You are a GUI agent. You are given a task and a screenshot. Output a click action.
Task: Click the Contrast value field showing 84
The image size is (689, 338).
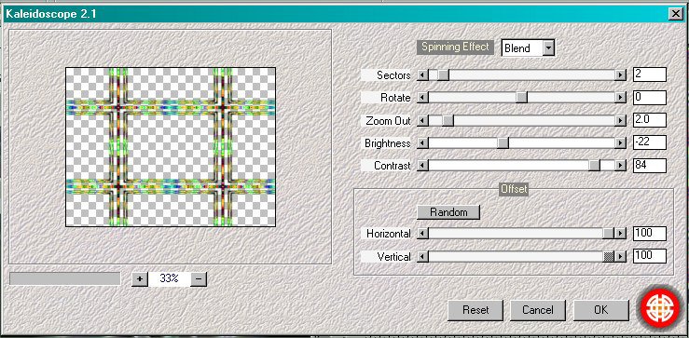pos(650,166)
